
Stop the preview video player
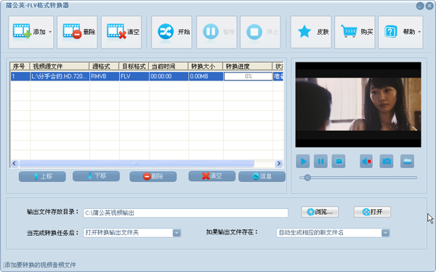coord(339,161)
